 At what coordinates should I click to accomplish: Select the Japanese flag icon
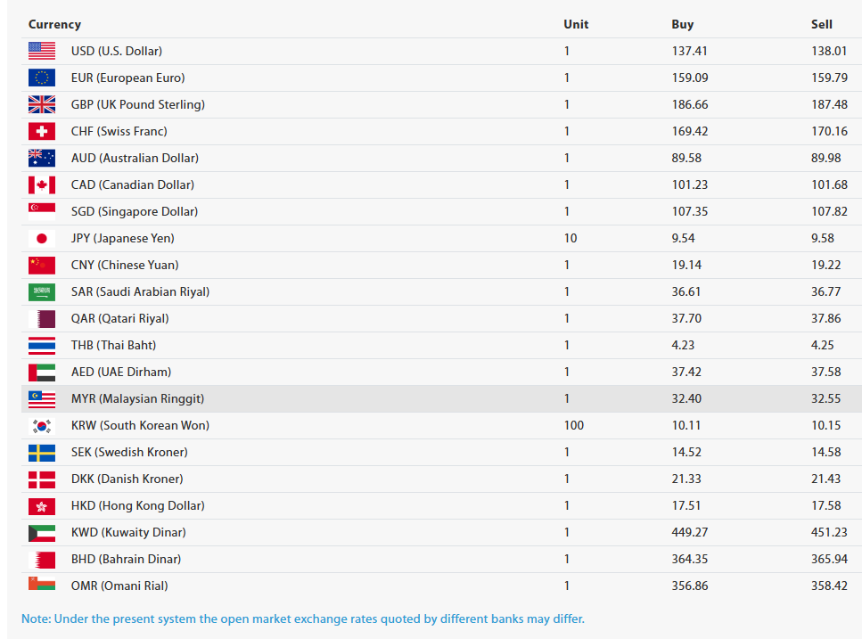[x=42, y=239]
